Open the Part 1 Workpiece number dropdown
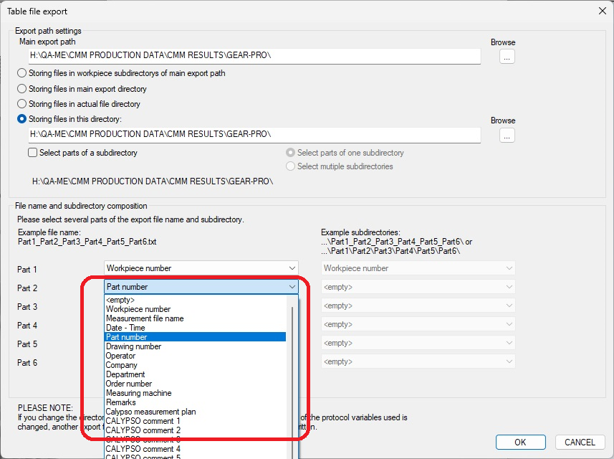The image size is (614, 459). [x=292, y=268]
